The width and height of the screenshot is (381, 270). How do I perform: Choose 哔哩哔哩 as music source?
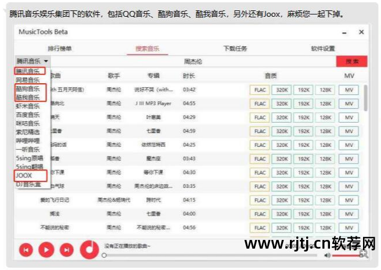pos(28,140)
